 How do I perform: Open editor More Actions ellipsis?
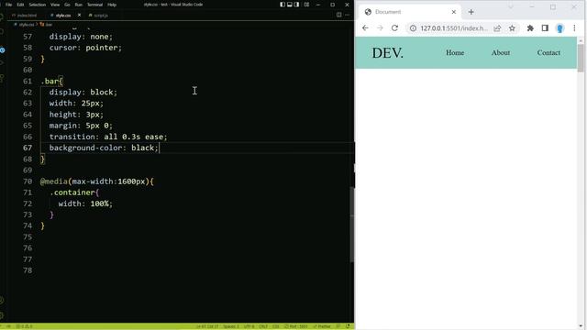[347, 15]
